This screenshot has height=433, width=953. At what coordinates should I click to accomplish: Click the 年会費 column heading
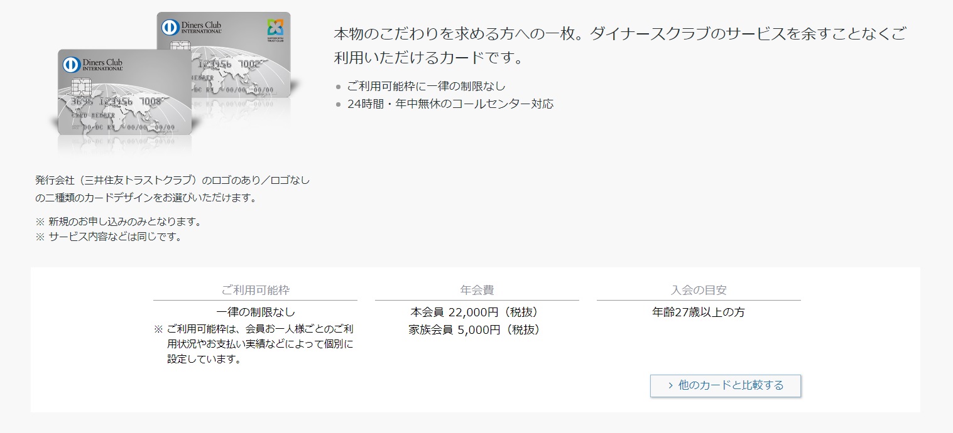pyautogui.click(x=477, y=290)
